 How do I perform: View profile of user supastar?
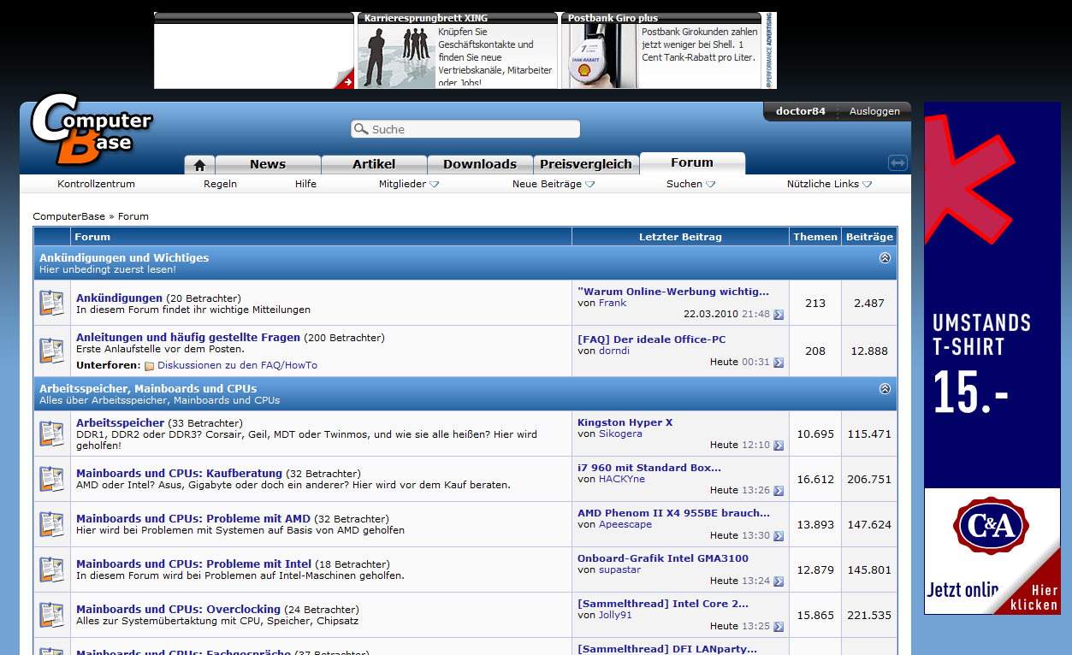619,569
